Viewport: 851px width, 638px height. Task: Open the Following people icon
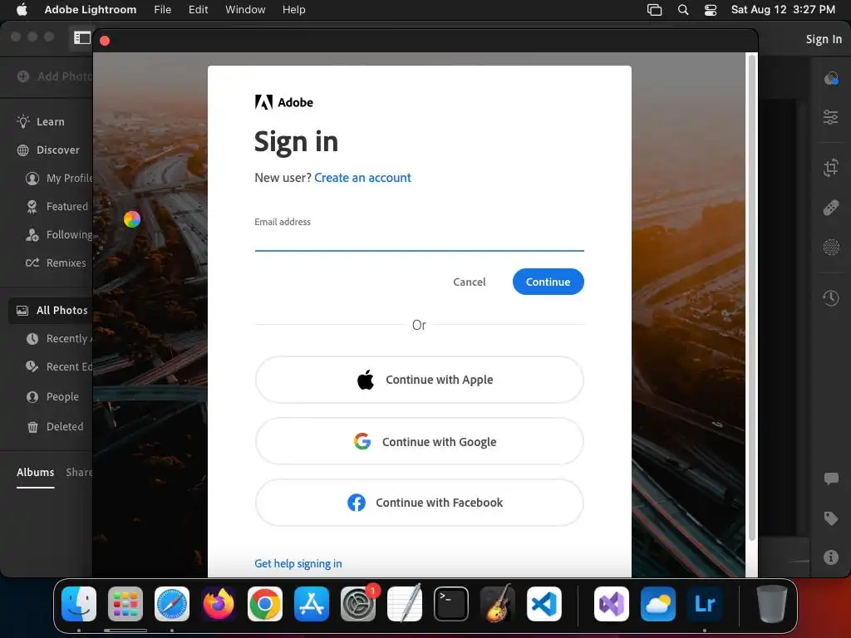tap(32, 235)
